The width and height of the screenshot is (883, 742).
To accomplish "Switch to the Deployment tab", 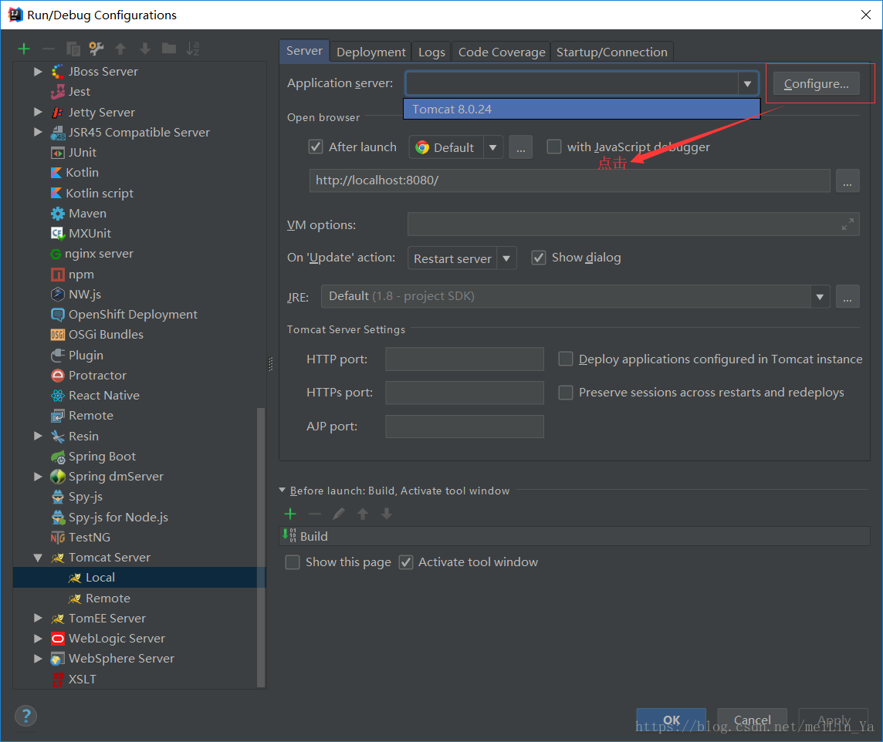I will 371,52.
